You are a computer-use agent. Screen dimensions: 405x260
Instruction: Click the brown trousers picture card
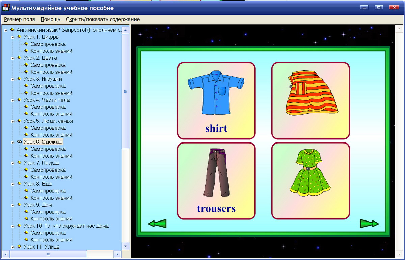[216, 181]
